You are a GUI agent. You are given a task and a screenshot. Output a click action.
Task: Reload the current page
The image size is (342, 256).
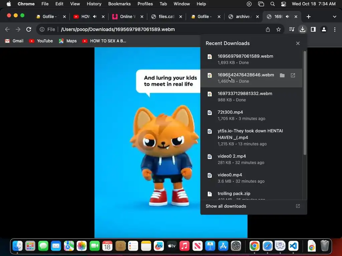pos(29,29)
